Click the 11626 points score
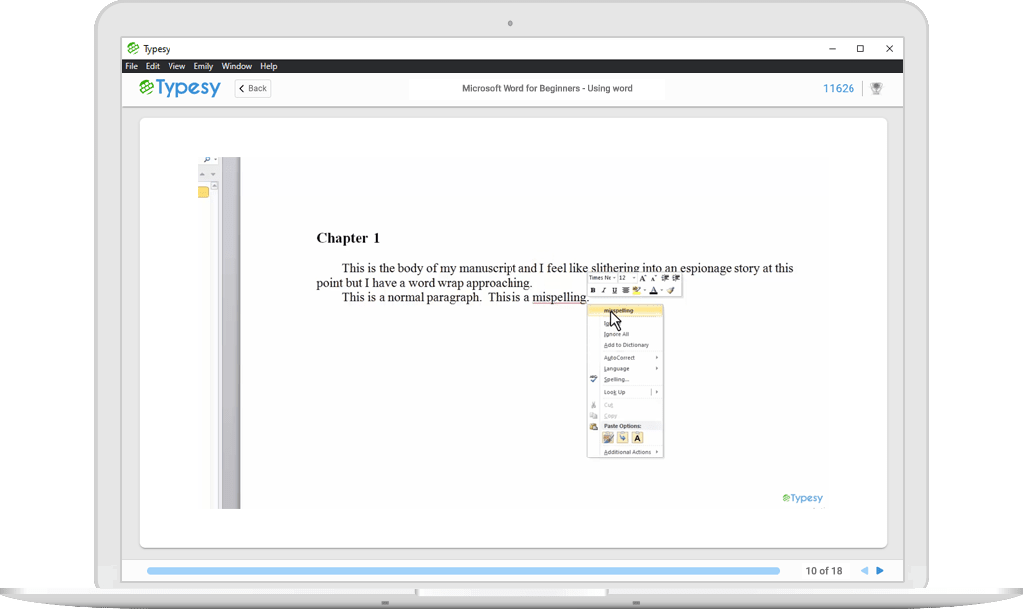Image resolution: width=1023 pixels, height=609 pixels. tap(838, 88)
